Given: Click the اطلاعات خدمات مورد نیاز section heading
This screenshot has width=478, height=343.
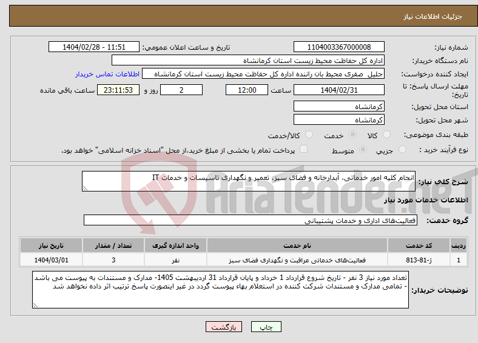Looking at the screenshot, I should (x=426, y=200).
